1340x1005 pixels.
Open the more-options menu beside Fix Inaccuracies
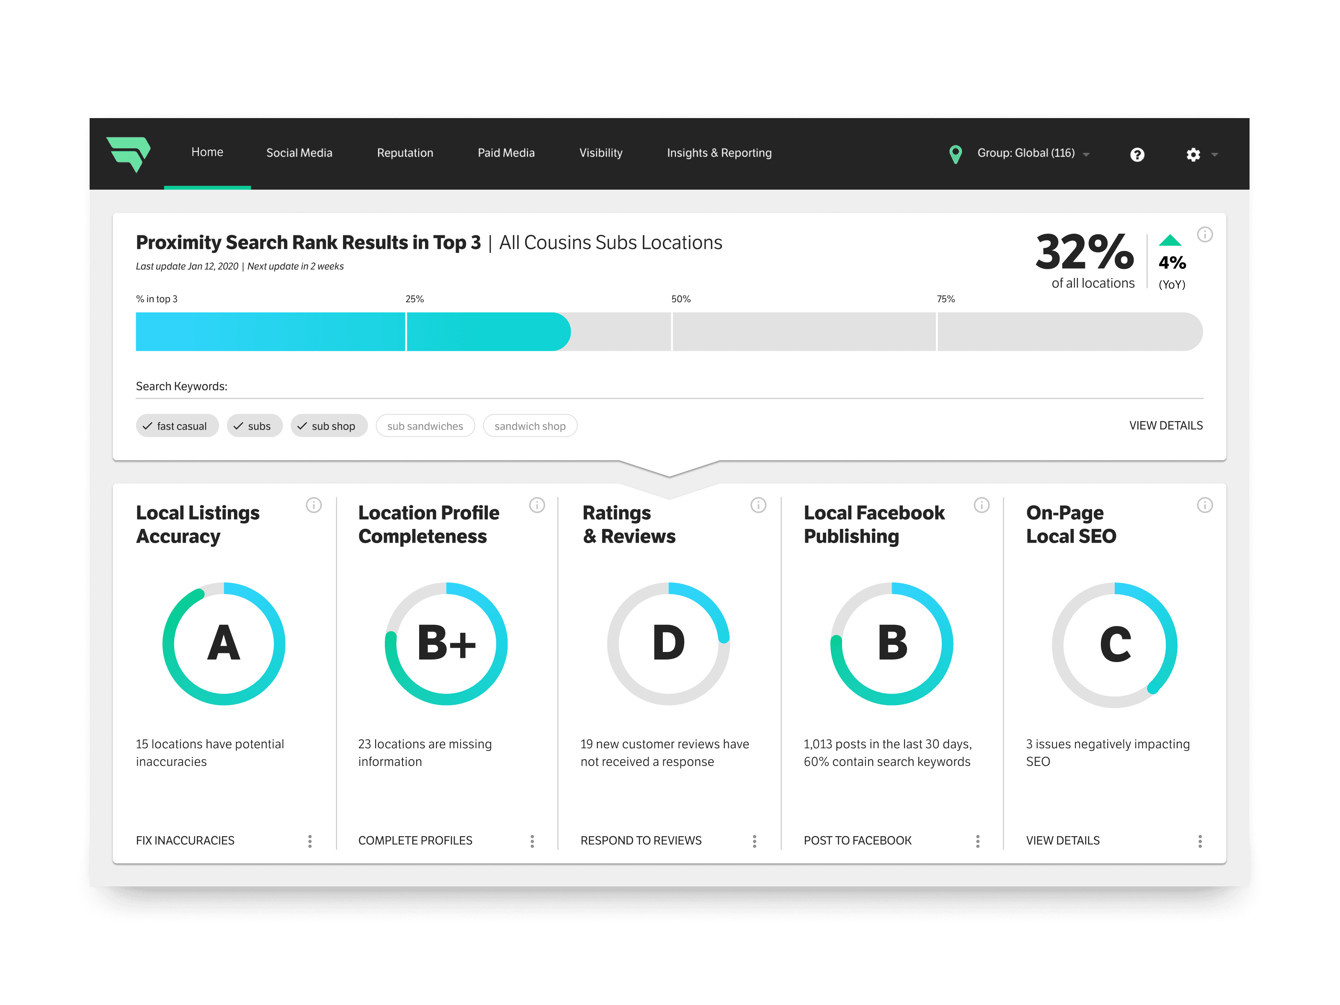coord(310,841)
